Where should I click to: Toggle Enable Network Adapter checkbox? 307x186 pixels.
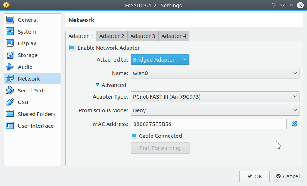[72, 48]
